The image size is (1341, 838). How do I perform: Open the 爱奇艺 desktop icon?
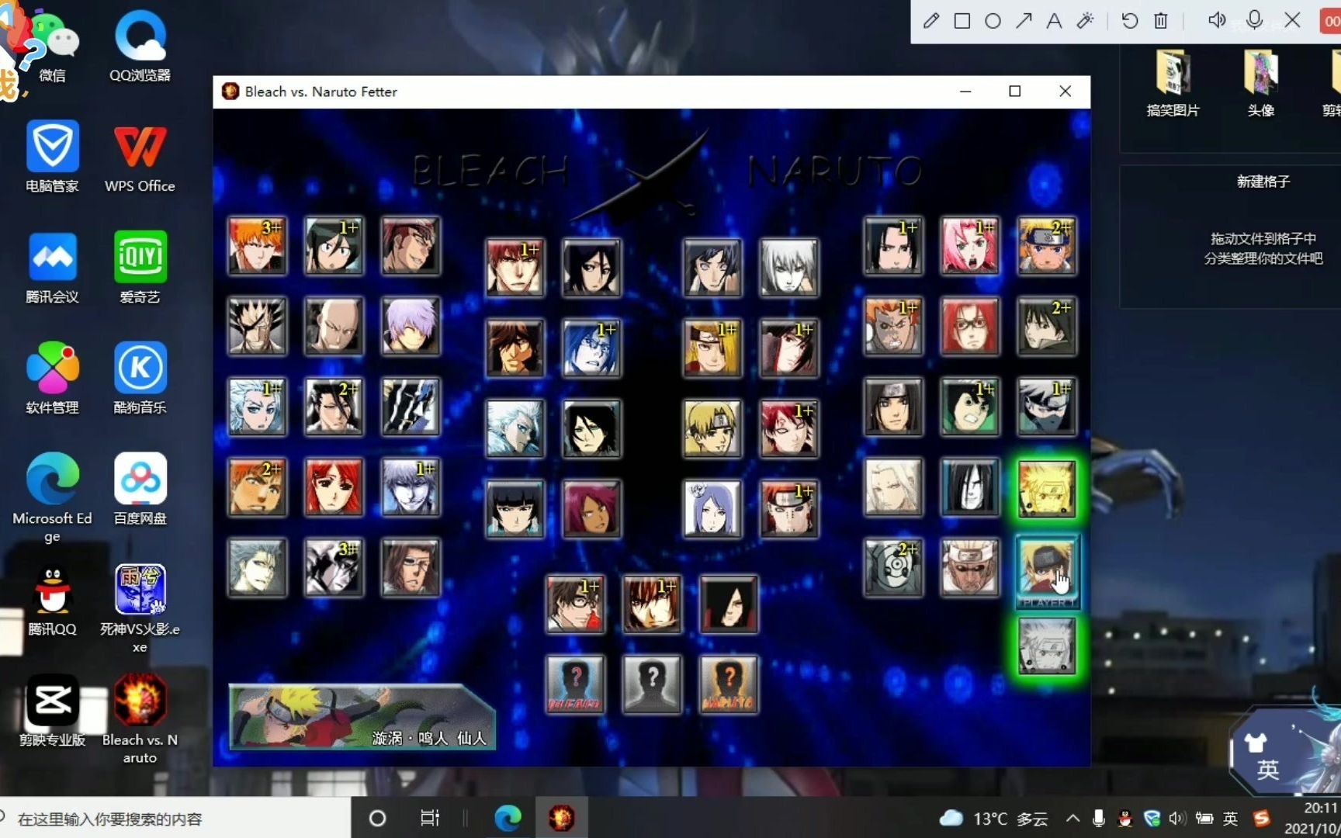pos(140,268)
